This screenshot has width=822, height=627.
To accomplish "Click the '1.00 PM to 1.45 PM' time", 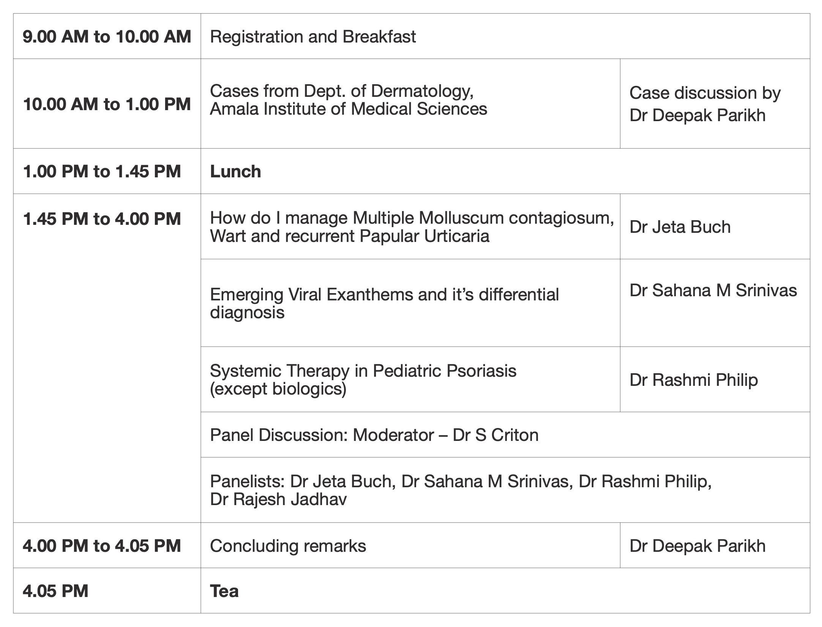I will coord(102,172).
